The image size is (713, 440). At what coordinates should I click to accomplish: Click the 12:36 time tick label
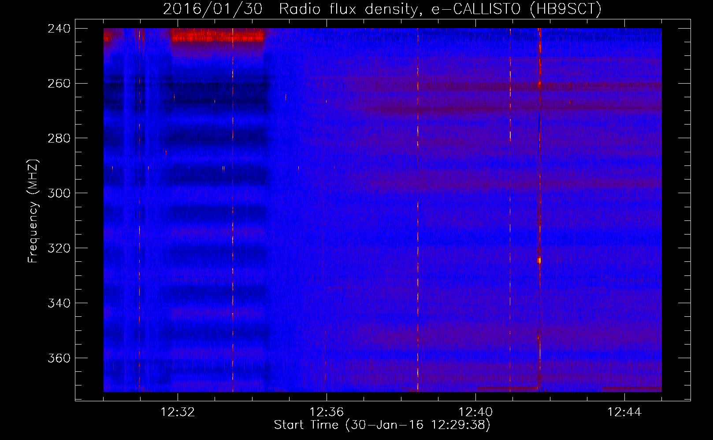tap(327, 412)
